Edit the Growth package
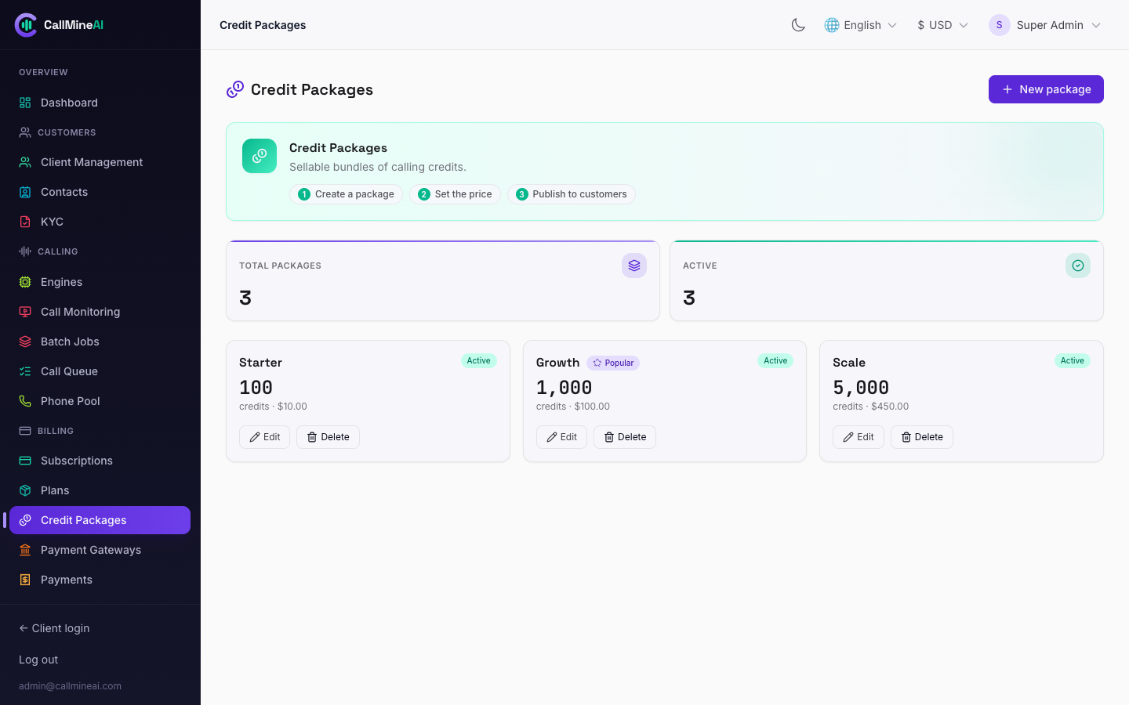Image resolution: width=1129 pixels, height=705 pixels. click(x=561, y=437)
